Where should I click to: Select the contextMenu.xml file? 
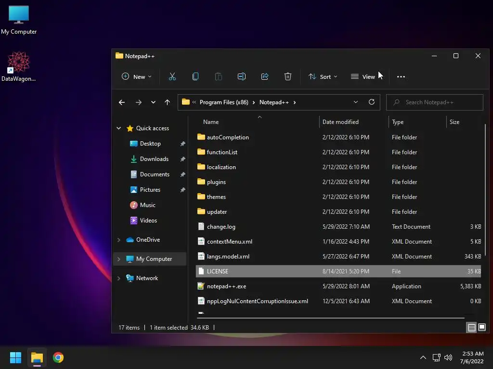pos(230,242)
